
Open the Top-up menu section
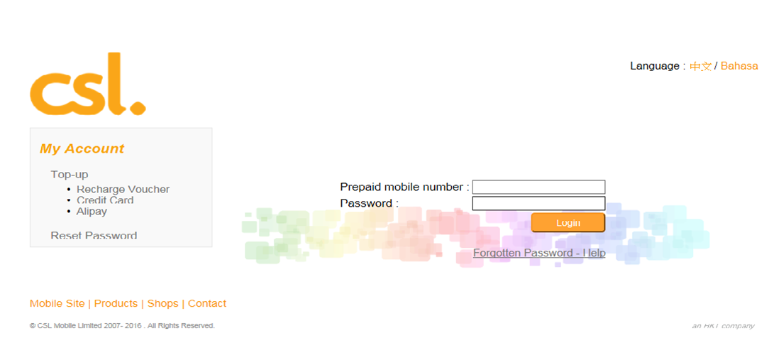70,175
